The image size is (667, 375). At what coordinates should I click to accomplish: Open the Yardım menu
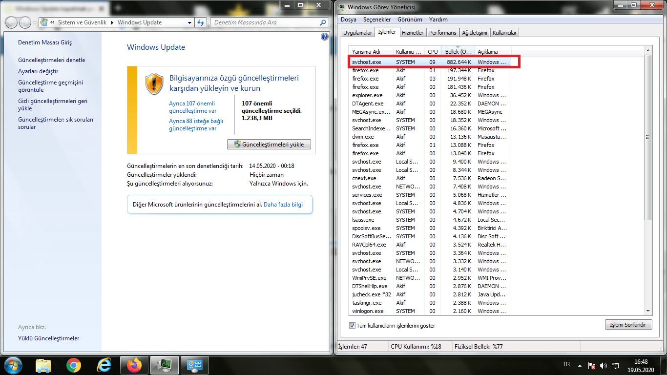pos(438,20)
